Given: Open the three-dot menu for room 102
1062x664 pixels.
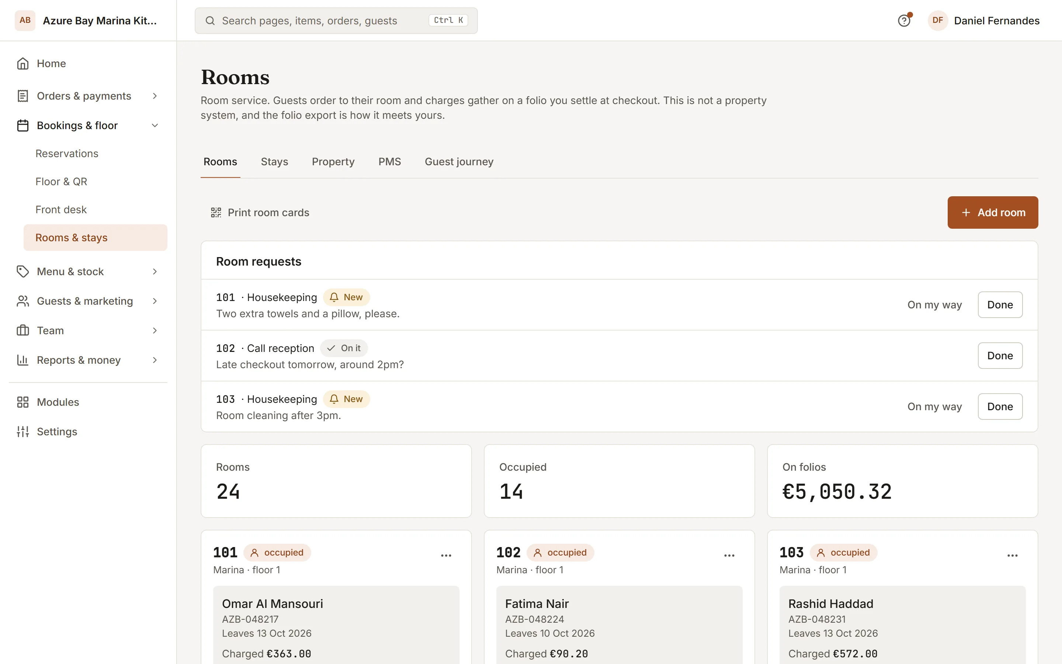Looking at the screenshot, I should (729, 556).
